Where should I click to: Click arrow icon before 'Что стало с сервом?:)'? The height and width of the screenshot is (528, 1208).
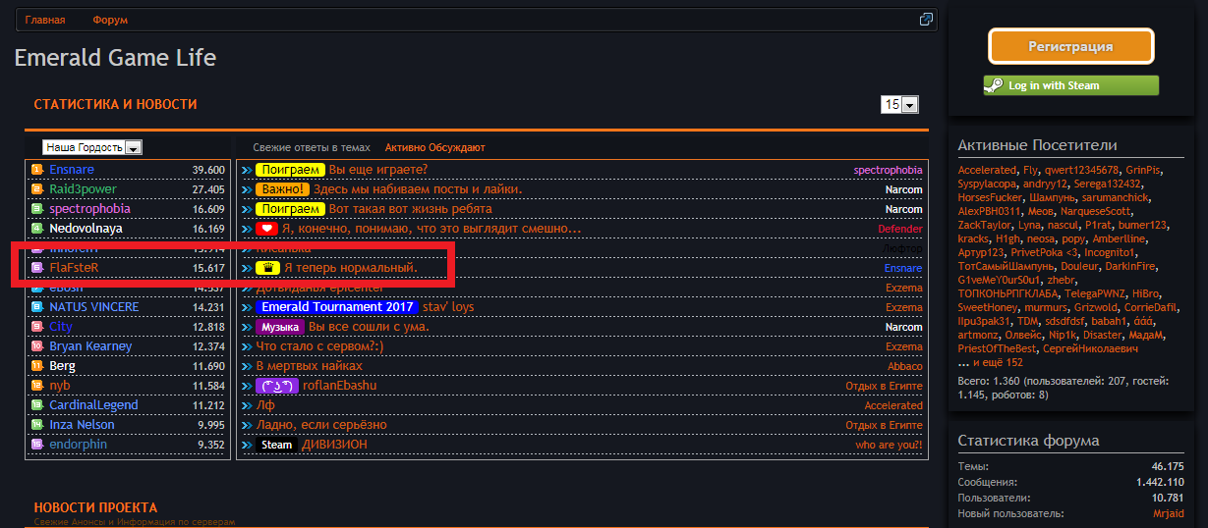pyautogui.click(x=247, y=346)
